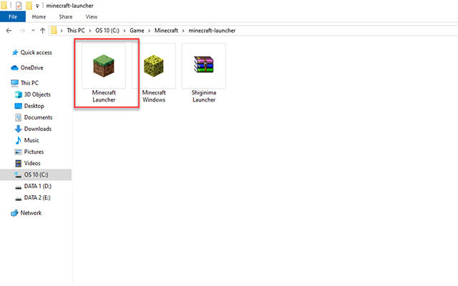Select DATA 1 (D:) drive
458x286 pixels.
coord(36,186)
